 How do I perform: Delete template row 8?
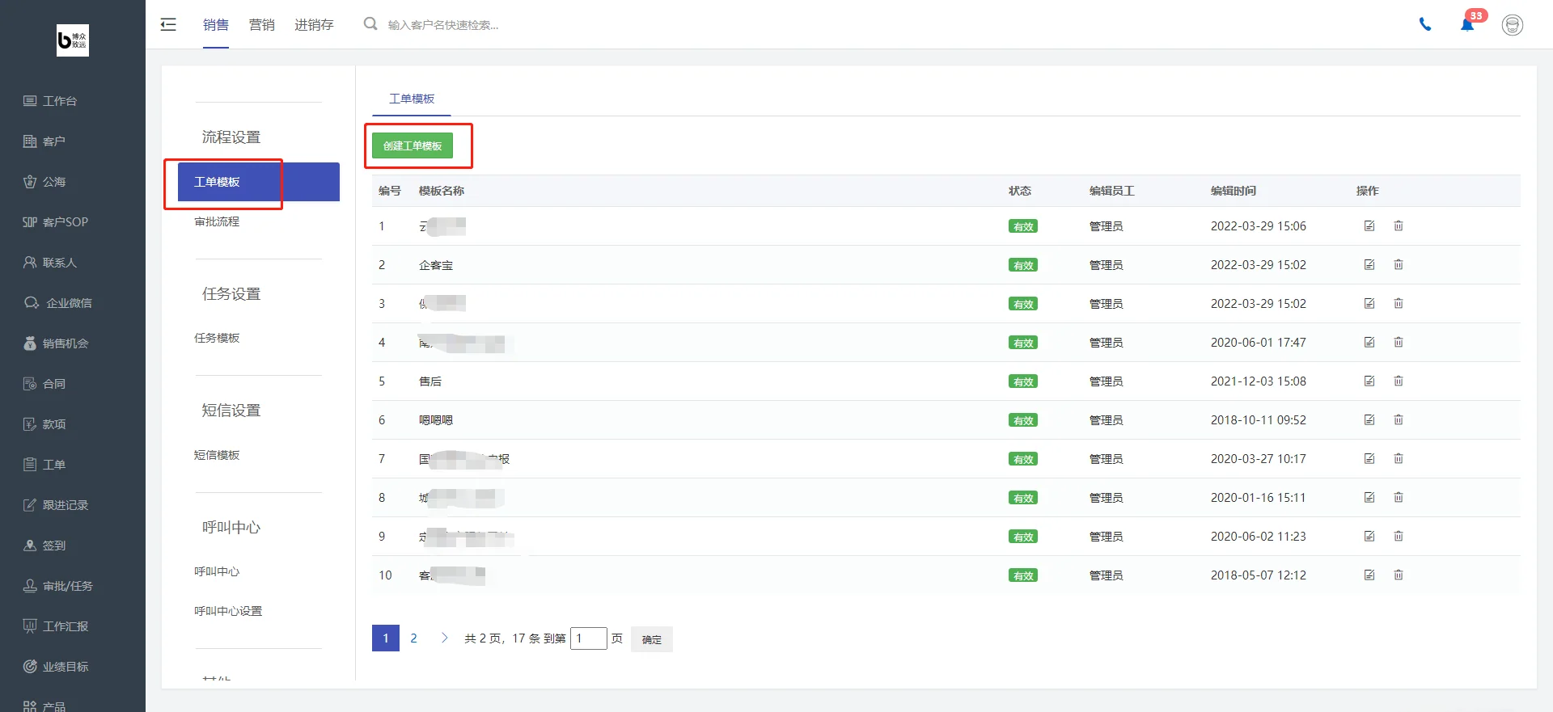[1399, 498]
